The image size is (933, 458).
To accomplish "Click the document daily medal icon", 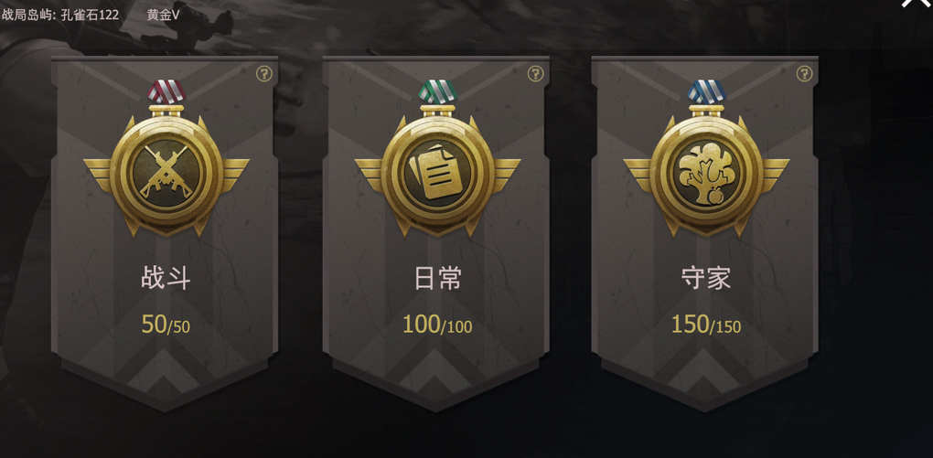I will point(437,173).
